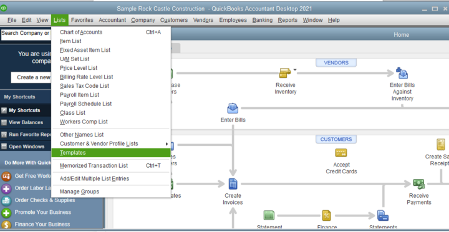Click the Create a new company button
This screenshot has height=232, width=449.
pos(31,77)
